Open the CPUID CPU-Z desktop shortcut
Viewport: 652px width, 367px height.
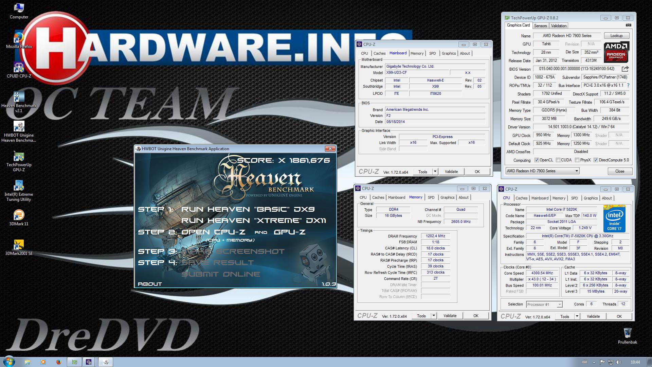19,70
